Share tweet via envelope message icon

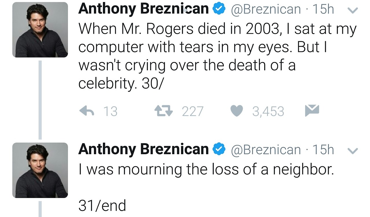click(x=312, y=111)
